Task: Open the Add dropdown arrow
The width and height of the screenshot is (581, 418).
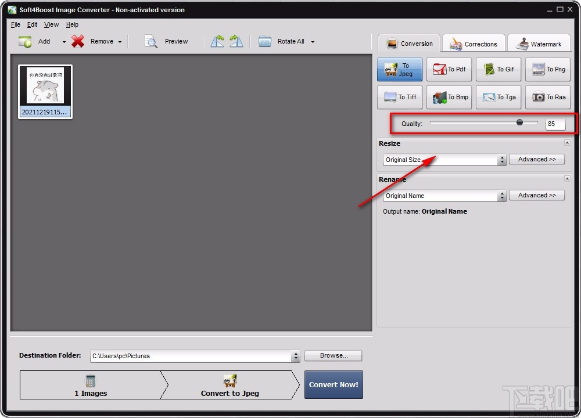Action: (x=64, y=42)
